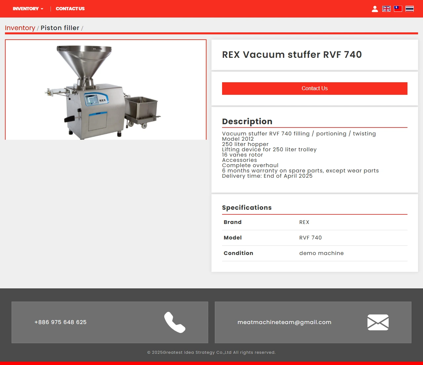Select the Condition value demo machine
The width and height of the screenshot is (423, 365).
pos(322,253)
